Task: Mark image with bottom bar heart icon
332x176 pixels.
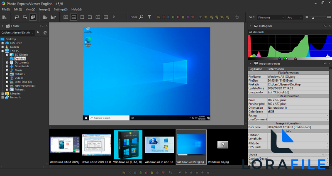Action: click(x=163, y=173)
